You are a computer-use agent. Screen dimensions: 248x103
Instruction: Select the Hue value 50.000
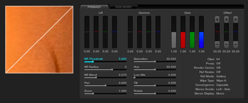171,67
